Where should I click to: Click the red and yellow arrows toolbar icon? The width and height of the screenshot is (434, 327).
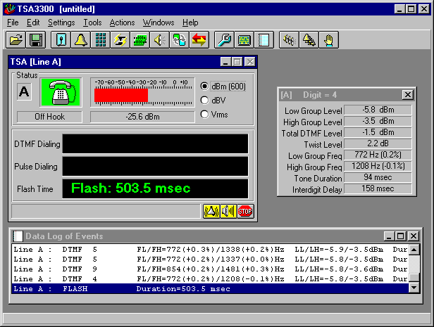[199, 40]
